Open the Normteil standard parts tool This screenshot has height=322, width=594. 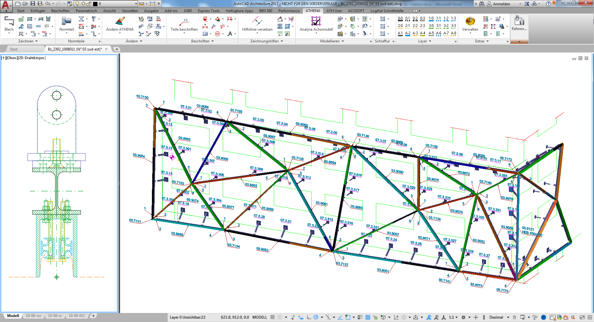pyautogui.click(x=67, y=24)
